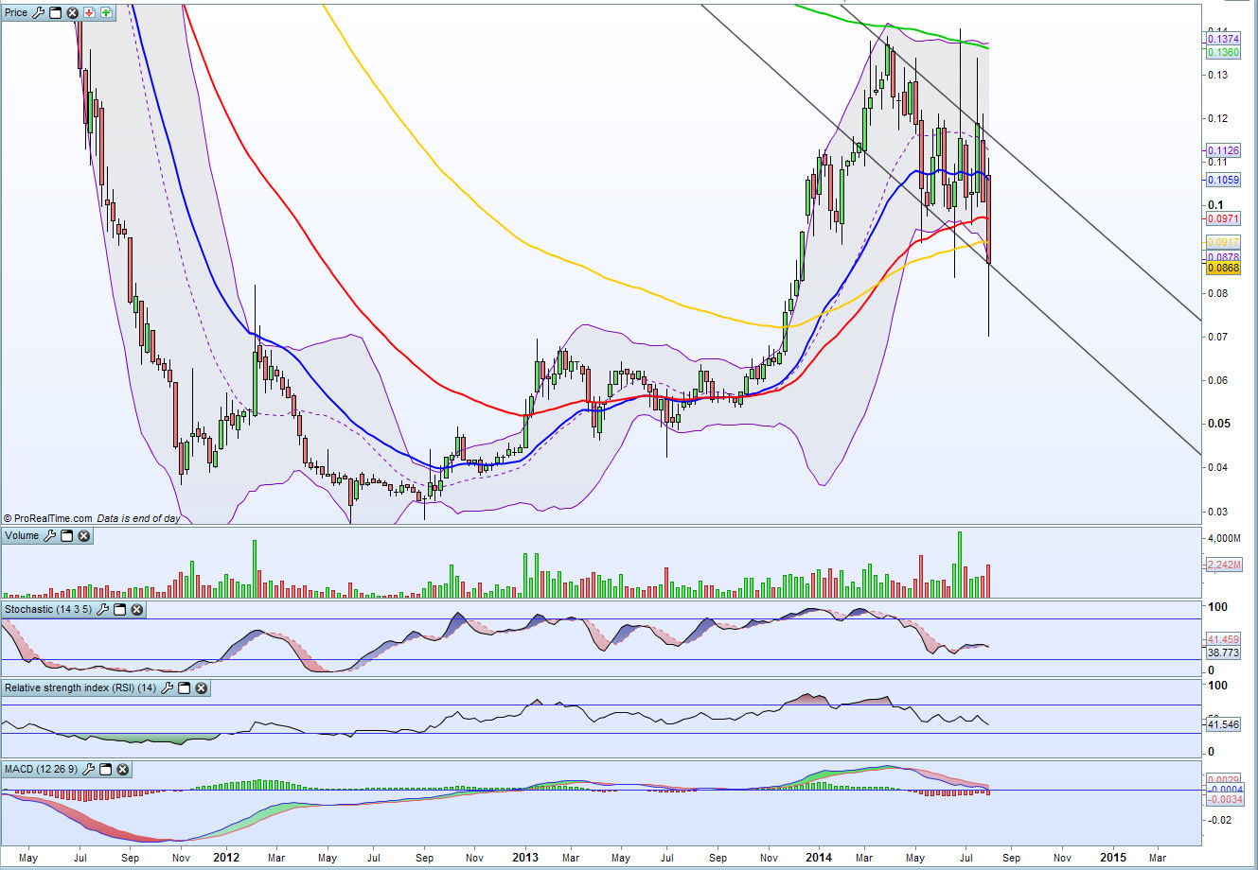Open RSI indicator settings wrench

pyautogui.click(x=168, y=687)
